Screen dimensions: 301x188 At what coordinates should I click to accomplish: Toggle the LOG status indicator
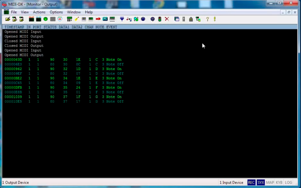click(x=288, y=183)
